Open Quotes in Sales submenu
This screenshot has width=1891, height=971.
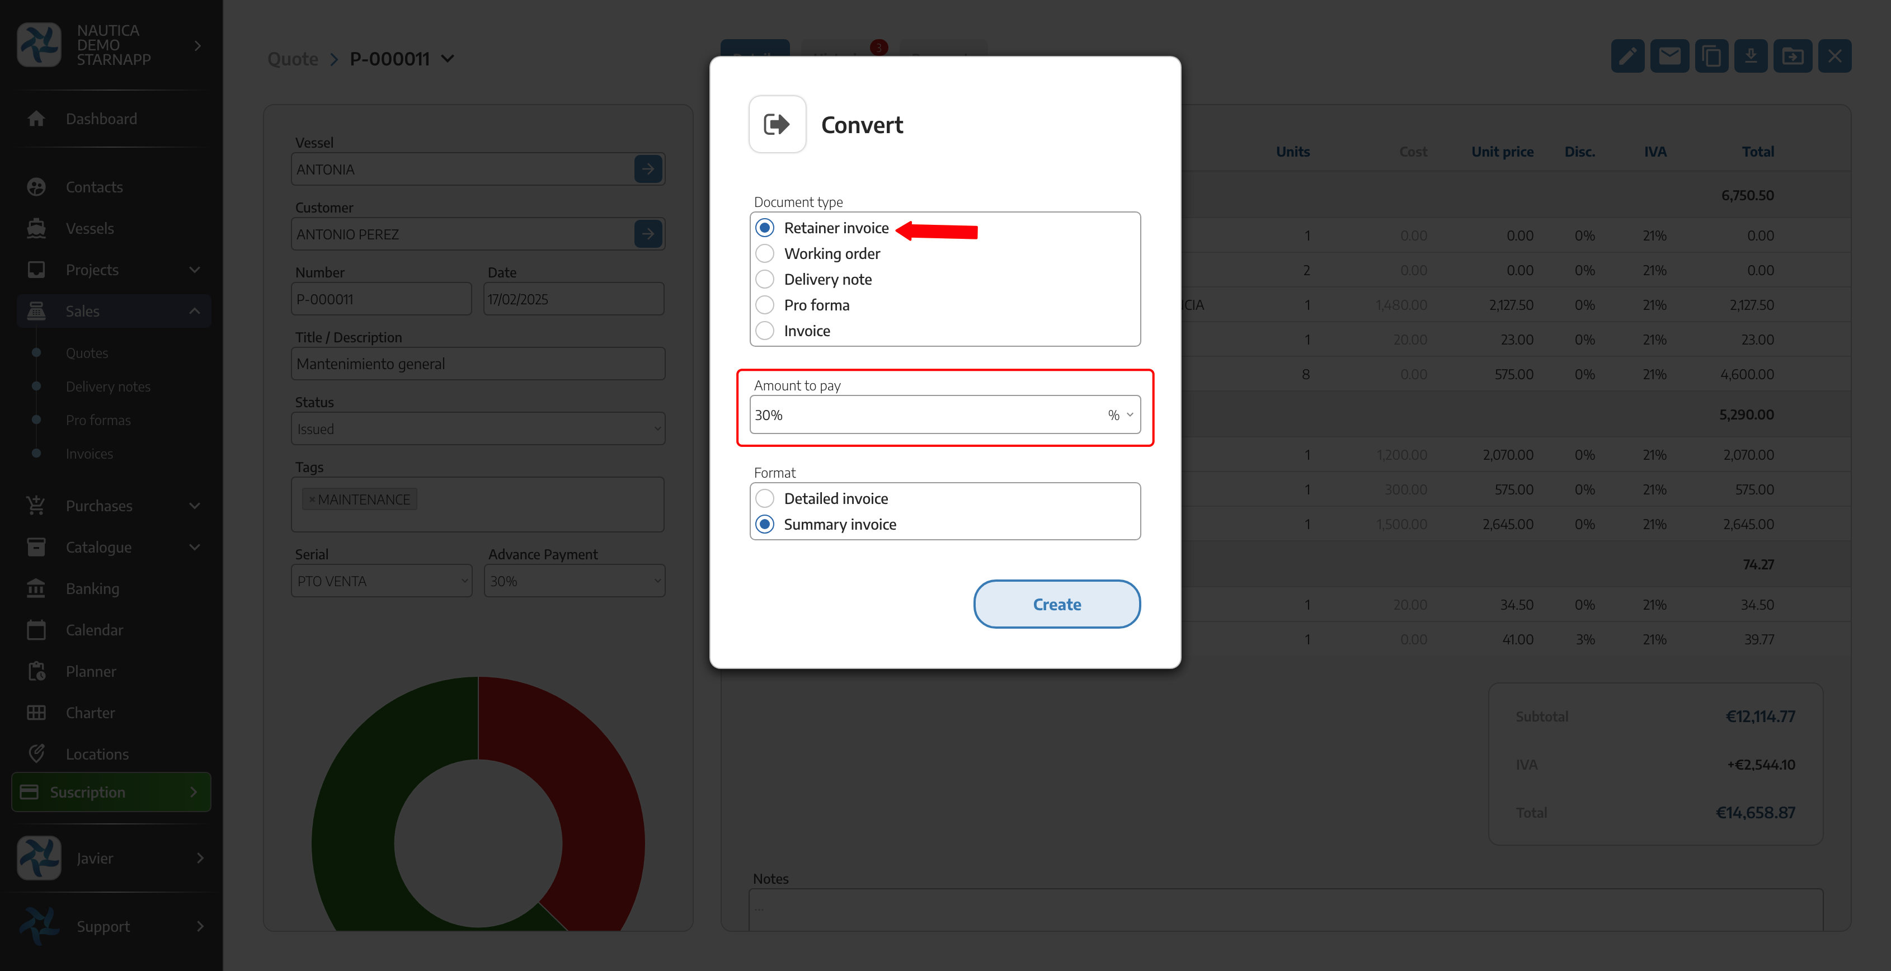tap(87, 353)
